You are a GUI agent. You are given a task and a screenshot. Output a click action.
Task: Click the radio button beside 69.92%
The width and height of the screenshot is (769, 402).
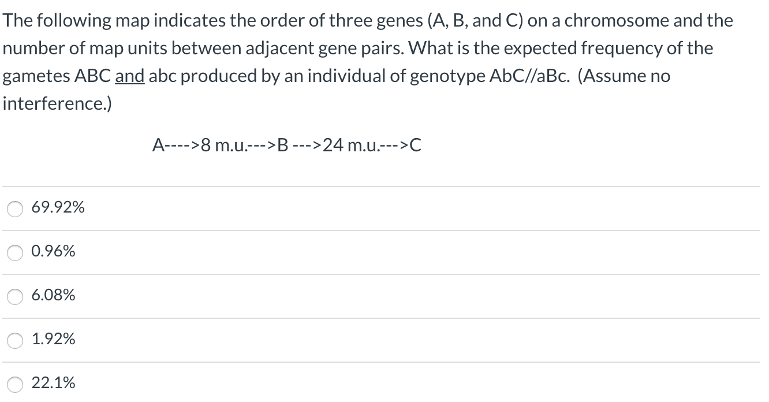(14, 209)
